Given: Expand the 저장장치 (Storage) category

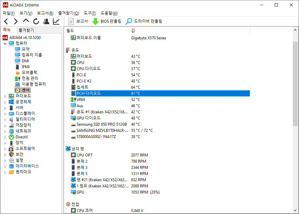Looking at the screenshot, I should click(5, 125).
